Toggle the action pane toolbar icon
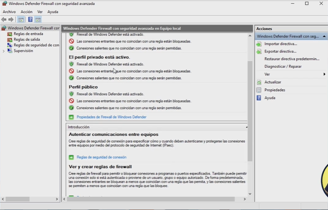Image resolution: width=328 pixels, height=210 pixels. (x=38, y=19)
